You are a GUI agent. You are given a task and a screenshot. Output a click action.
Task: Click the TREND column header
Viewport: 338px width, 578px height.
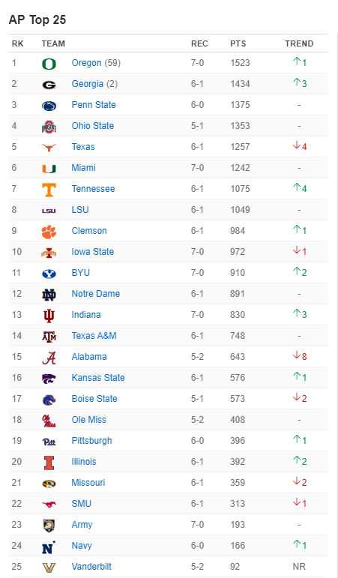coord(299,44)
